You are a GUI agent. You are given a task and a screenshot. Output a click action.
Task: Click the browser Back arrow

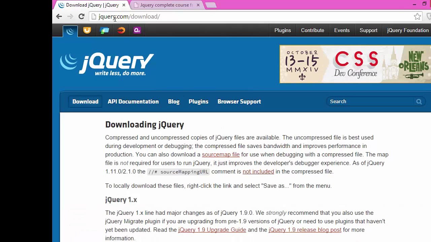point(59,16)
